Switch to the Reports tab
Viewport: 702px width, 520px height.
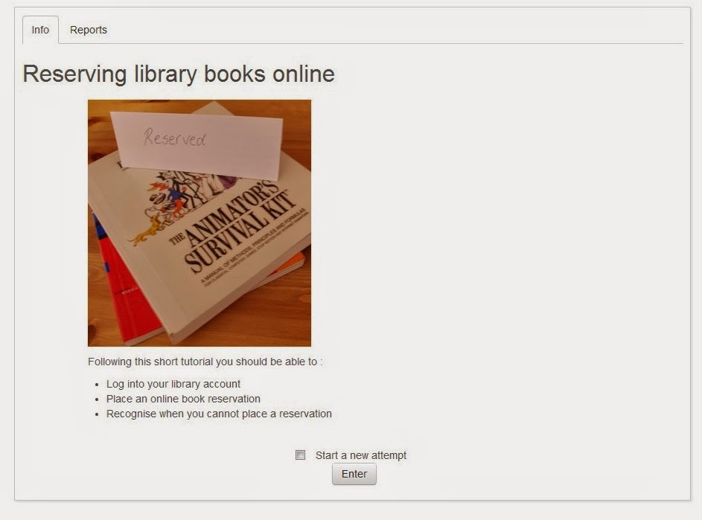[x=88, y=30]
